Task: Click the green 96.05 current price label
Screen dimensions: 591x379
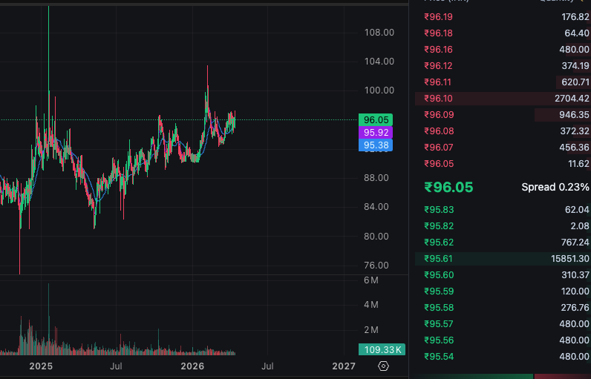Action: (376, 119)
